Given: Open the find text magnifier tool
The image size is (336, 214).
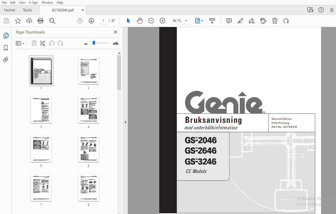Looking at the screenshot, I should [52, 21].
